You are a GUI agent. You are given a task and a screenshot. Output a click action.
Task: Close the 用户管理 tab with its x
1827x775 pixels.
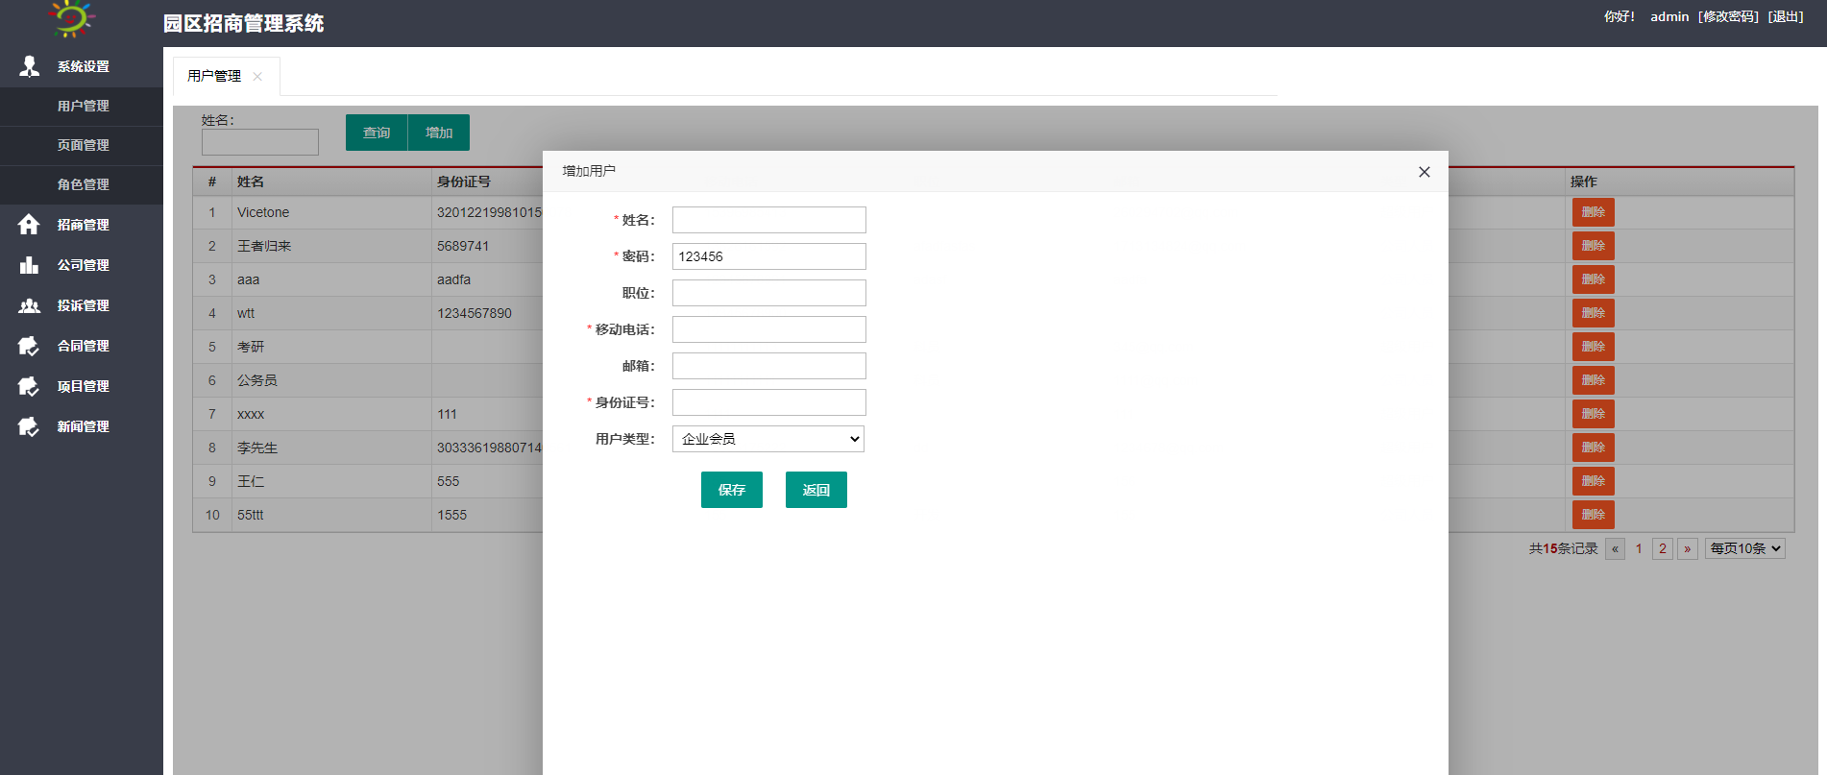257,77
